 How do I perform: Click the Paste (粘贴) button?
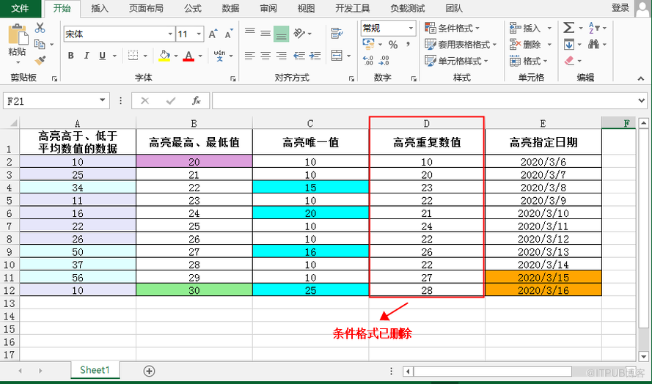(x=17, y=44)
